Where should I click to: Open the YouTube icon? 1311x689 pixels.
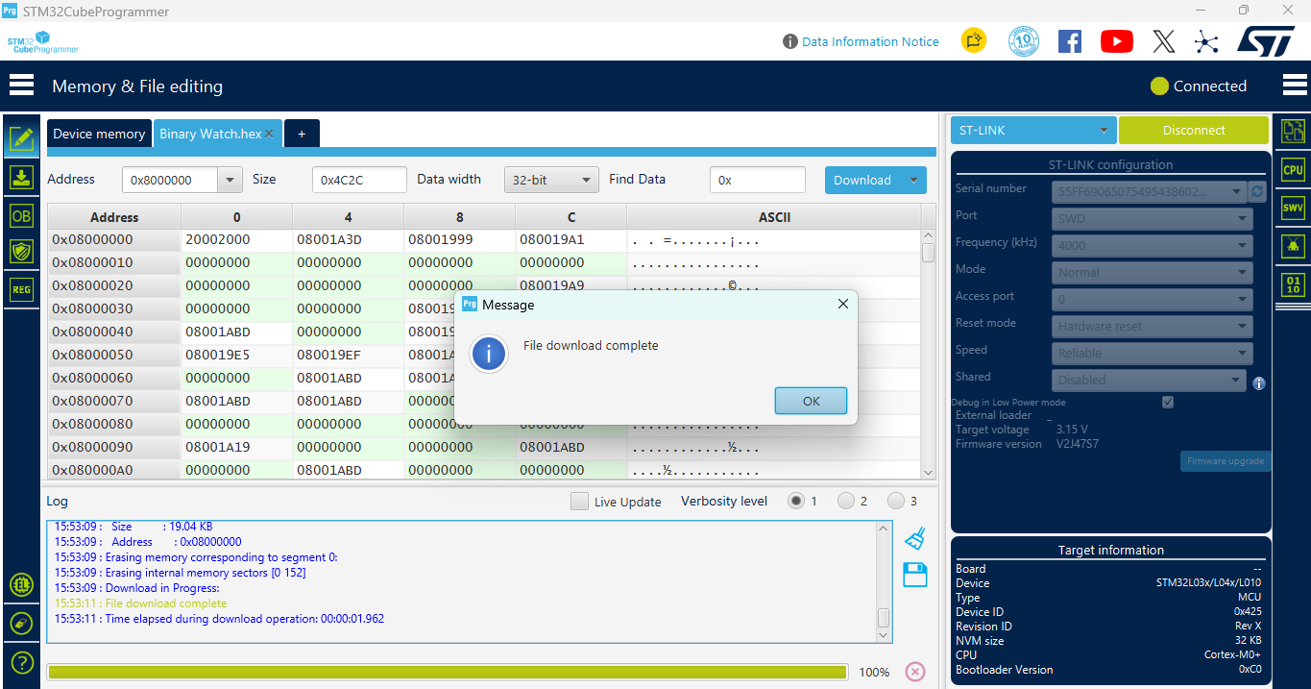click(1116, 41)
